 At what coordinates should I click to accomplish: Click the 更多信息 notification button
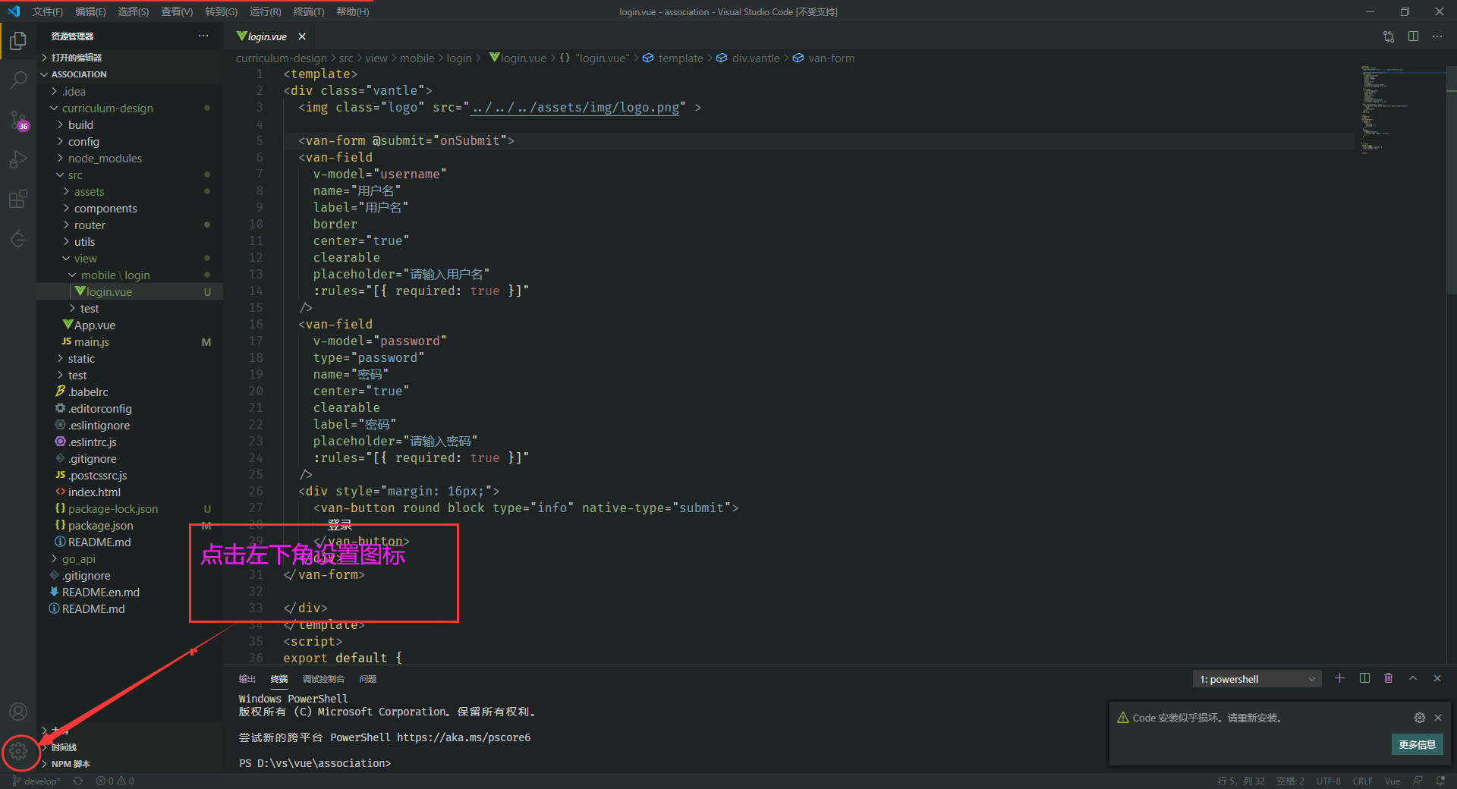[1416, 744]
